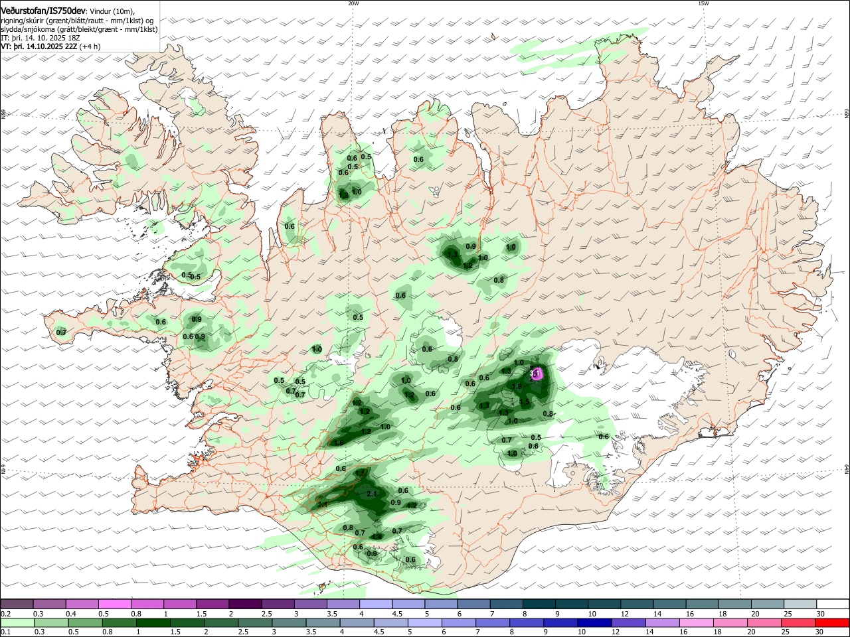The height and width of the screenshot is (637, 850).
Task: Click the Veðurstofan/IS750dev title text
Action: point(42,11)
